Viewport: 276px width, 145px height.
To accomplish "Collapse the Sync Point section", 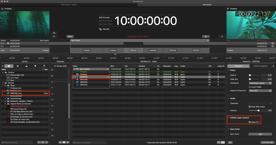I will pos(229,129).
